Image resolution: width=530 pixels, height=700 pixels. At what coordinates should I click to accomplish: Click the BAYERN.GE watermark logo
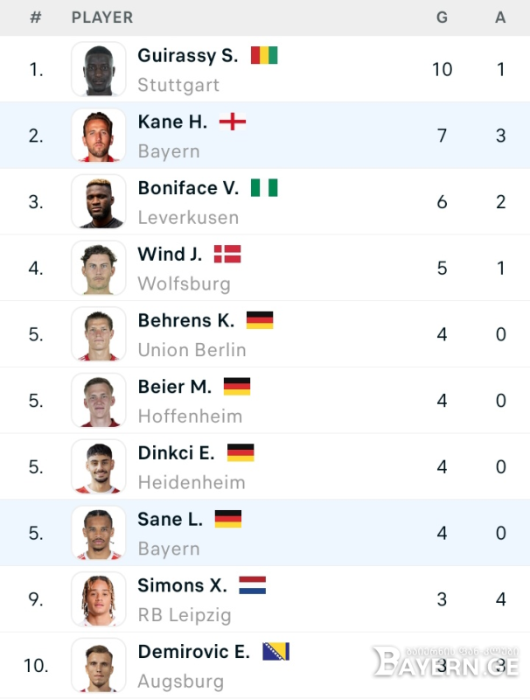point(446,661)
